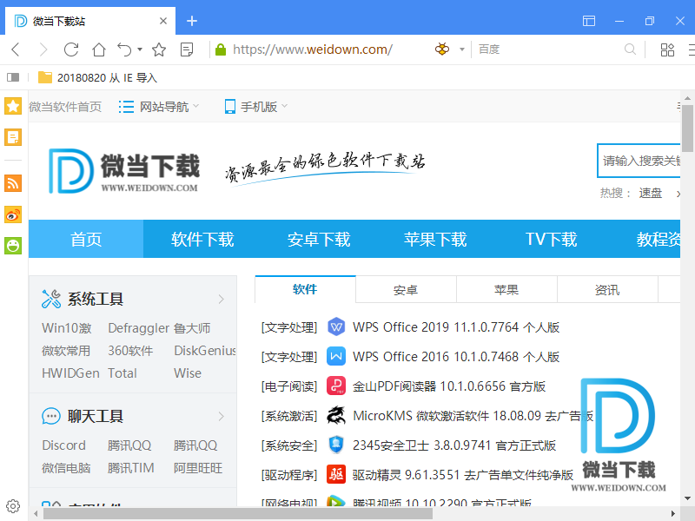The width and height of the screenshot is (695, 521).
Task: Click the 驱动精灵 red icon
Action: click(336, 474)
